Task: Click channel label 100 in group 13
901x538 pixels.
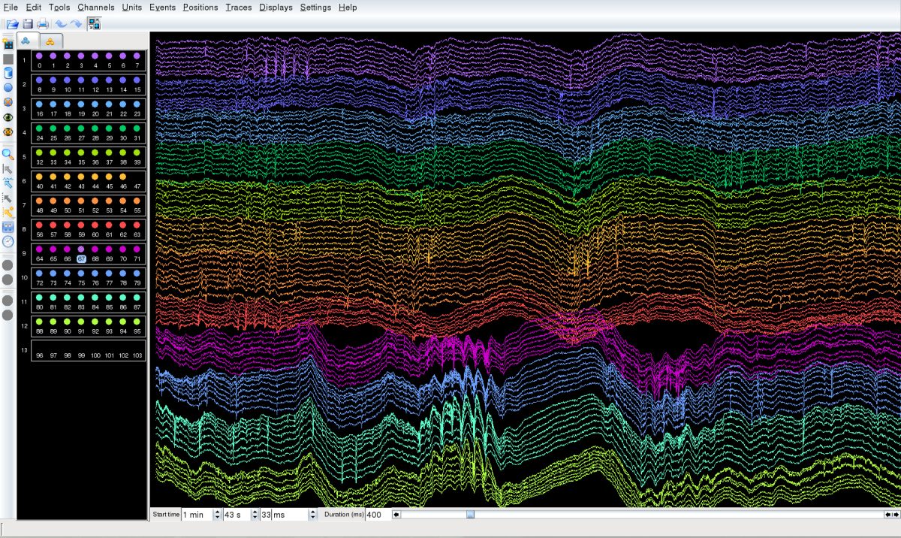Action: (95, 355)
